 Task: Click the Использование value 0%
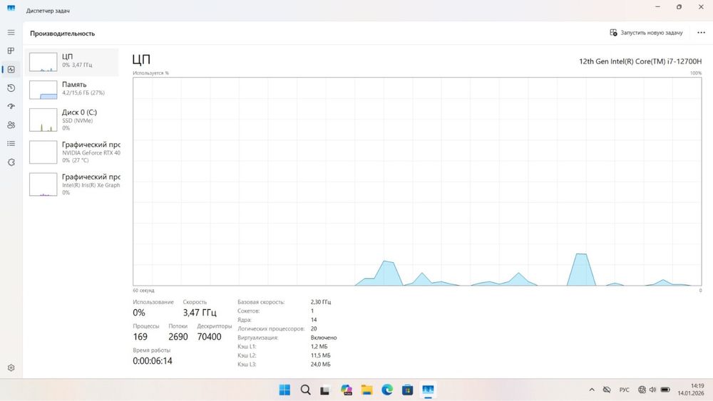139,313
